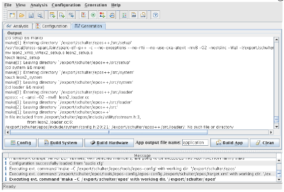The width and height of the screenshot is (284, 192).
Task: Click the binary document build system icon
Action: [134, 15]
